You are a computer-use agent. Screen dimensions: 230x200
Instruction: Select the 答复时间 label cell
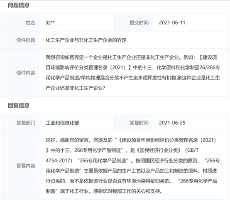pyautogui.click(x=133, y=123)
